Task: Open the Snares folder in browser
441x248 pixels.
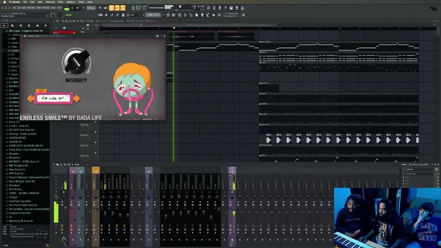Action: (14, 74)
